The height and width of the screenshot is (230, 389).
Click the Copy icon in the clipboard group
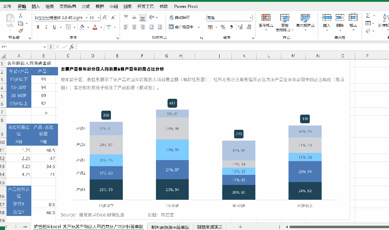coord(21,23)
